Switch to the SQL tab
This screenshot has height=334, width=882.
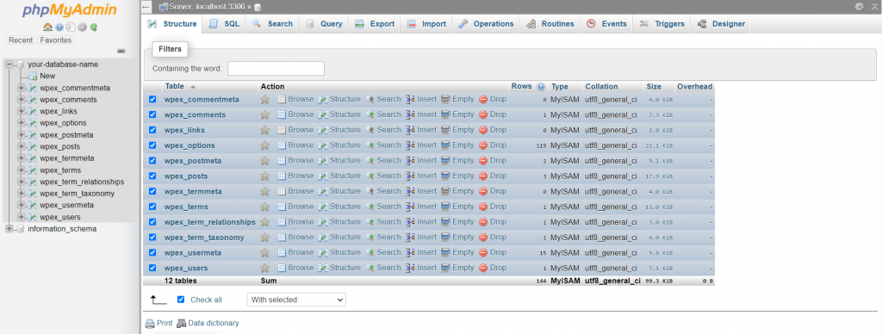224,24
